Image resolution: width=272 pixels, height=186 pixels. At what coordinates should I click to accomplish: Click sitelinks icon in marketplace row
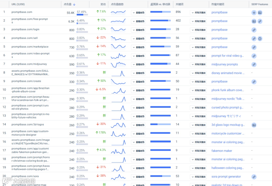coord(254,47)
